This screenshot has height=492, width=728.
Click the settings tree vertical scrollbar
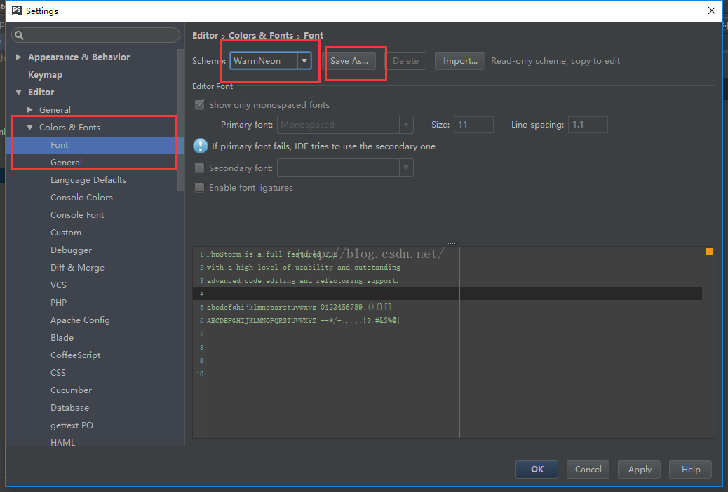click(181, 120)
